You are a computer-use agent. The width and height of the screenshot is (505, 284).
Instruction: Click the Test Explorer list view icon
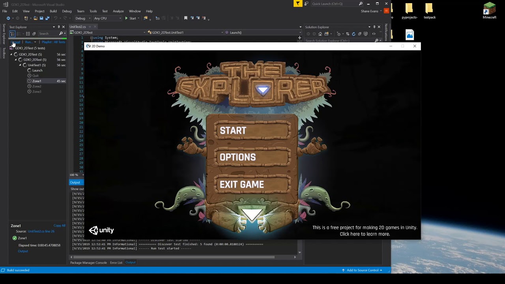pyautogui.click(x=28, y=34)
